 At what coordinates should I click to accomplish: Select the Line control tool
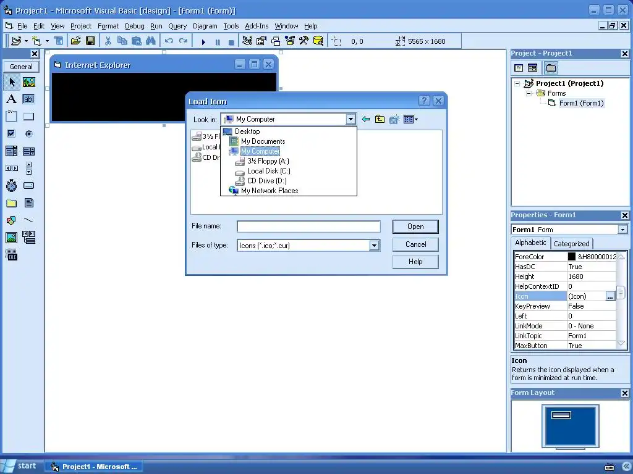28,220
